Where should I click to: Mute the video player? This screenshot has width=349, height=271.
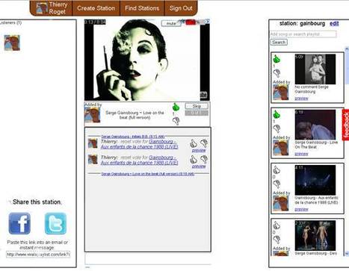tap(171, 23)
